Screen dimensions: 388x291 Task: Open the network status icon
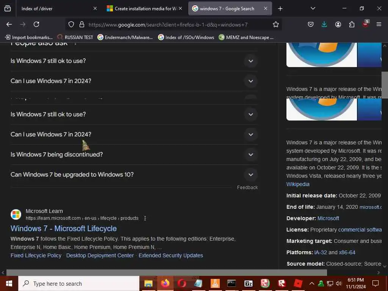point(330,283)
